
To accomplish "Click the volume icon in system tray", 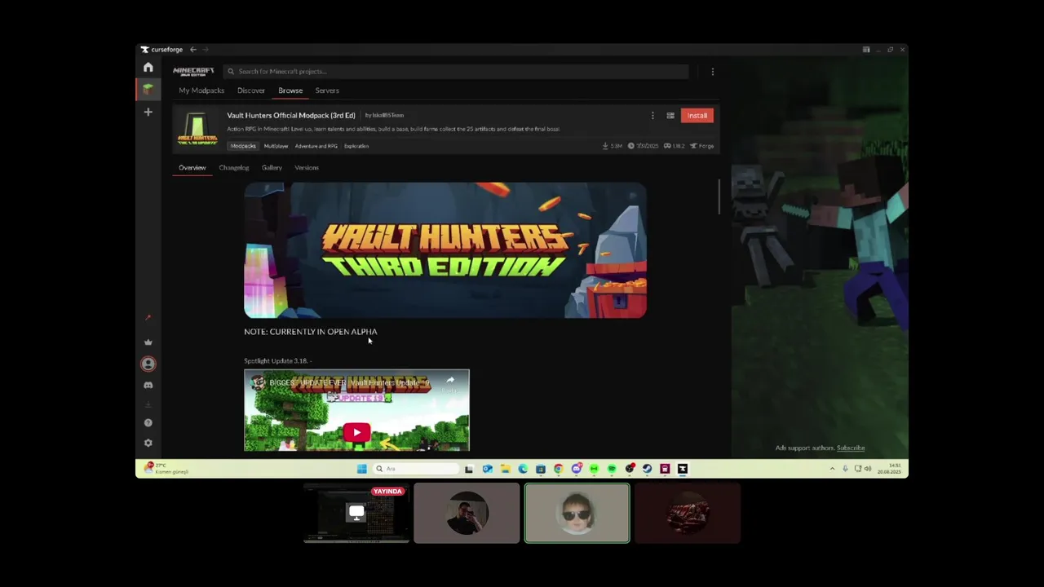I will click(867, 469).
